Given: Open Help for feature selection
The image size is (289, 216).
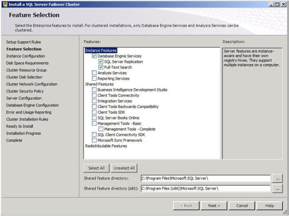Looking at the screenshot, I should click(x=270, y=205).
